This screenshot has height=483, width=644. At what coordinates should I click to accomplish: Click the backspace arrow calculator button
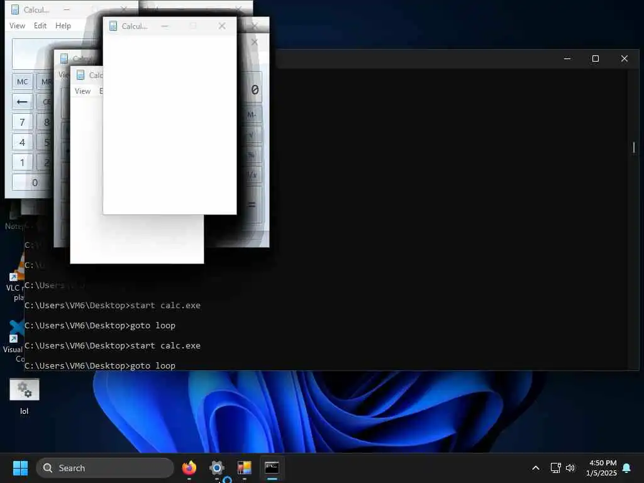(x=22, y=101)
